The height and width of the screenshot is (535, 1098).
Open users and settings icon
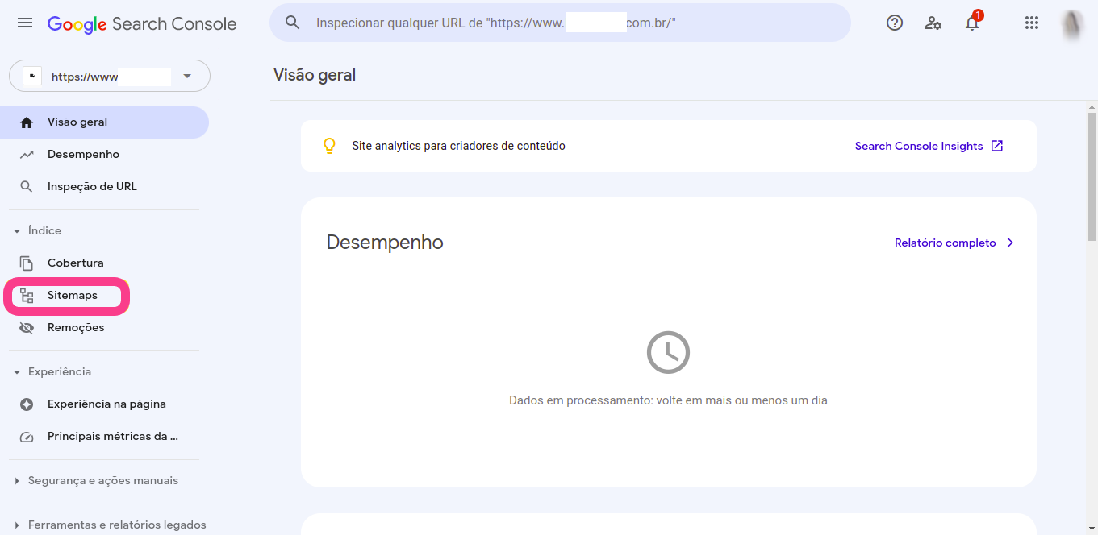point(933,23)
